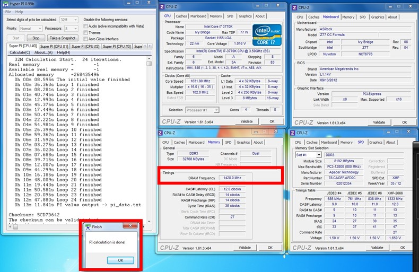
Task: Click the Apacer Technology manufacturer field
Action: click(344, 172)
